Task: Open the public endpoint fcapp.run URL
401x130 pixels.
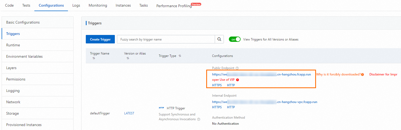Action: click(x=261, y=74)
